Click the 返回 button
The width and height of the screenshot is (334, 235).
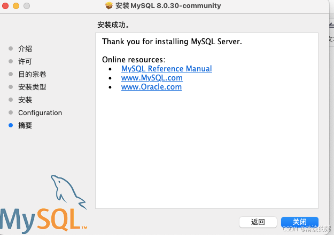(258, 222)
